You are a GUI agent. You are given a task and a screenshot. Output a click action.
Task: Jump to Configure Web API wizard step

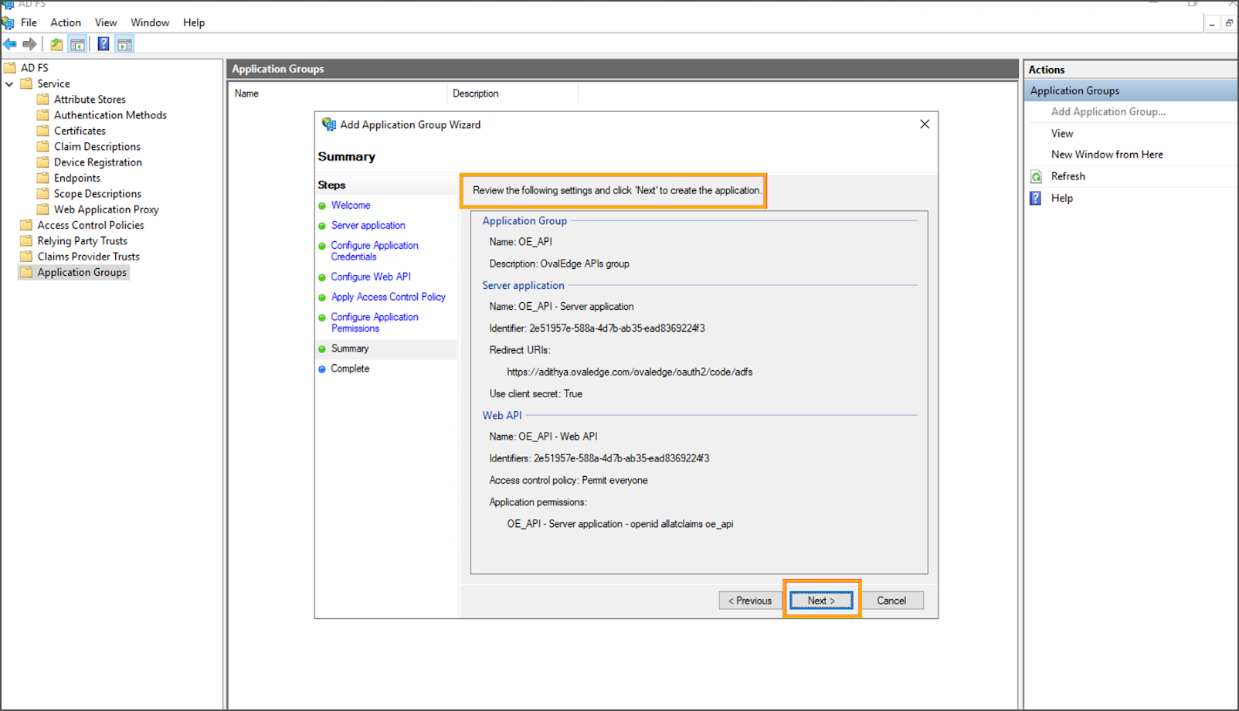point(371,277)
